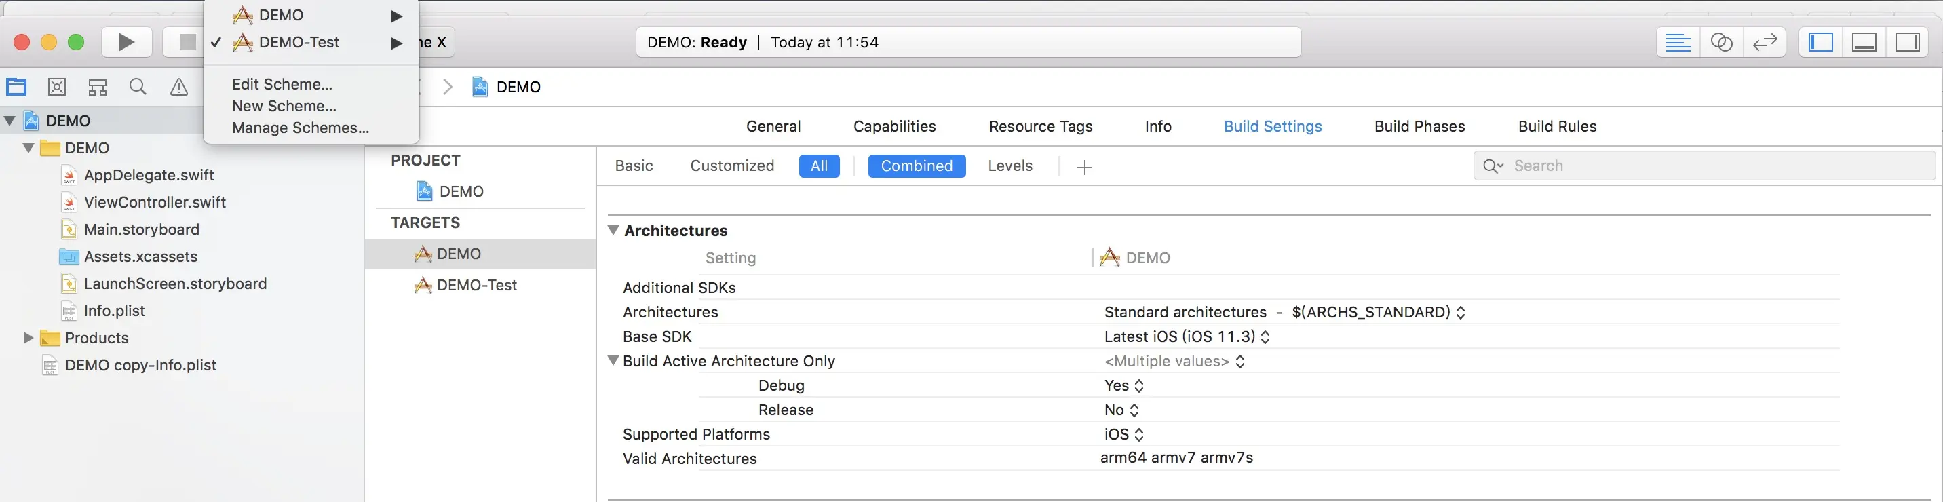Open the Source Control navigator icon
The width and height of the screenshot is (1943, 502).
(56, 88)
